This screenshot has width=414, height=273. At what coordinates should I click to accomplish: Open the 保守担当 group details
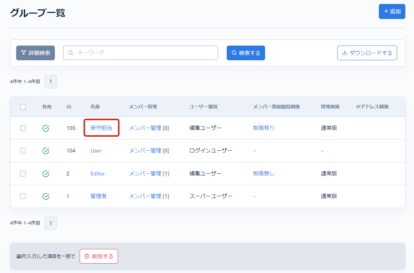click(x=101, y=128)
